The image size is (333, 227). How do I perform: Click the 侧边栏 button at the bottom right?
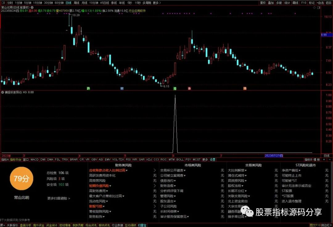327,225
